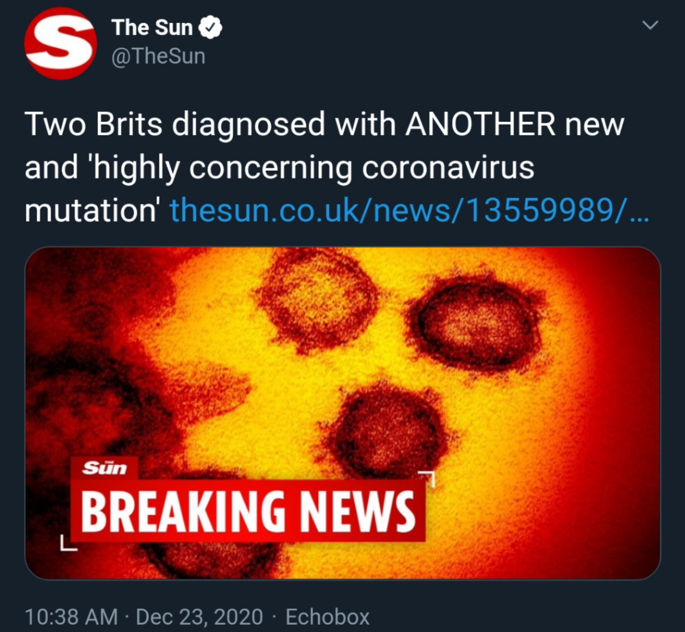Image resolution: width=685 pixels, height=632 pixels.
Task: Click the small Sun logo in the image
Action: (104, 468)
